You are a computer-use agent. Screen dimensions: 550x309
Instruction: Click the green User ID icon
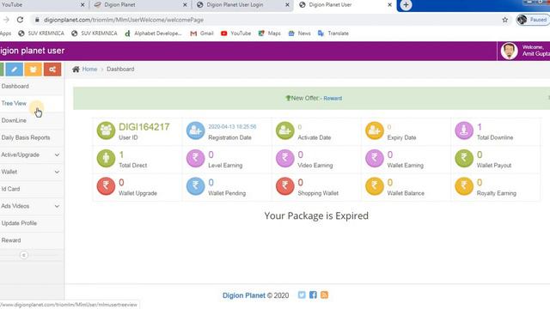pyautogui.click(x=106, y=130)
